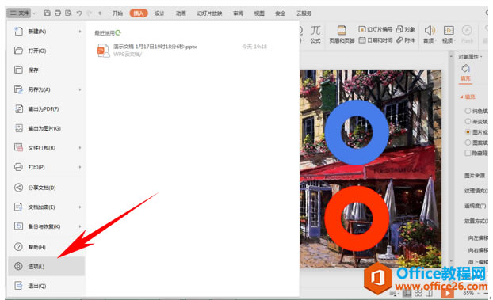This screenshot has height=300, width=493.
Task: Select 输出为PDF(F) in the file menu
Action: point(47,109)
